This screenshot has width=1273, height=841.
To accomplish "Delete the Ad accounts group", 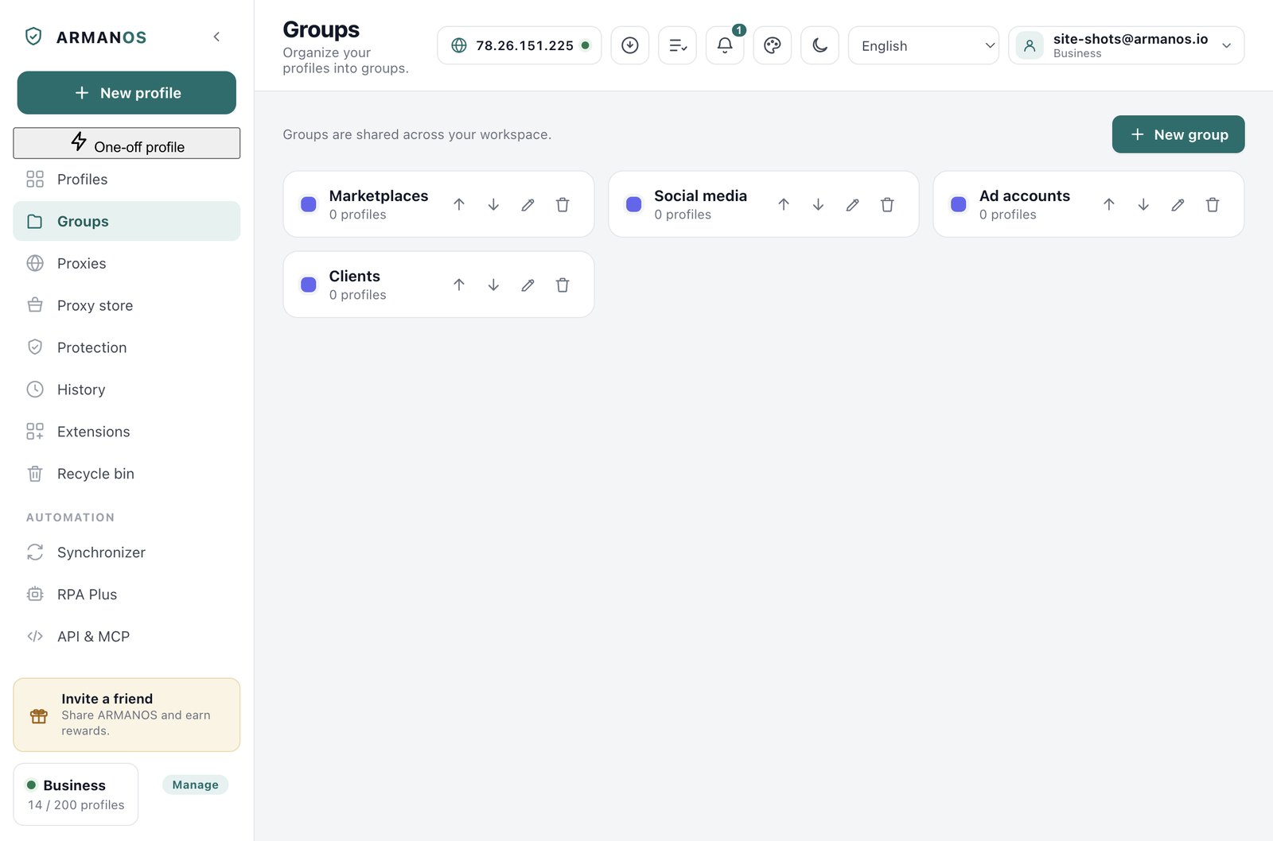I will 1213,204.
